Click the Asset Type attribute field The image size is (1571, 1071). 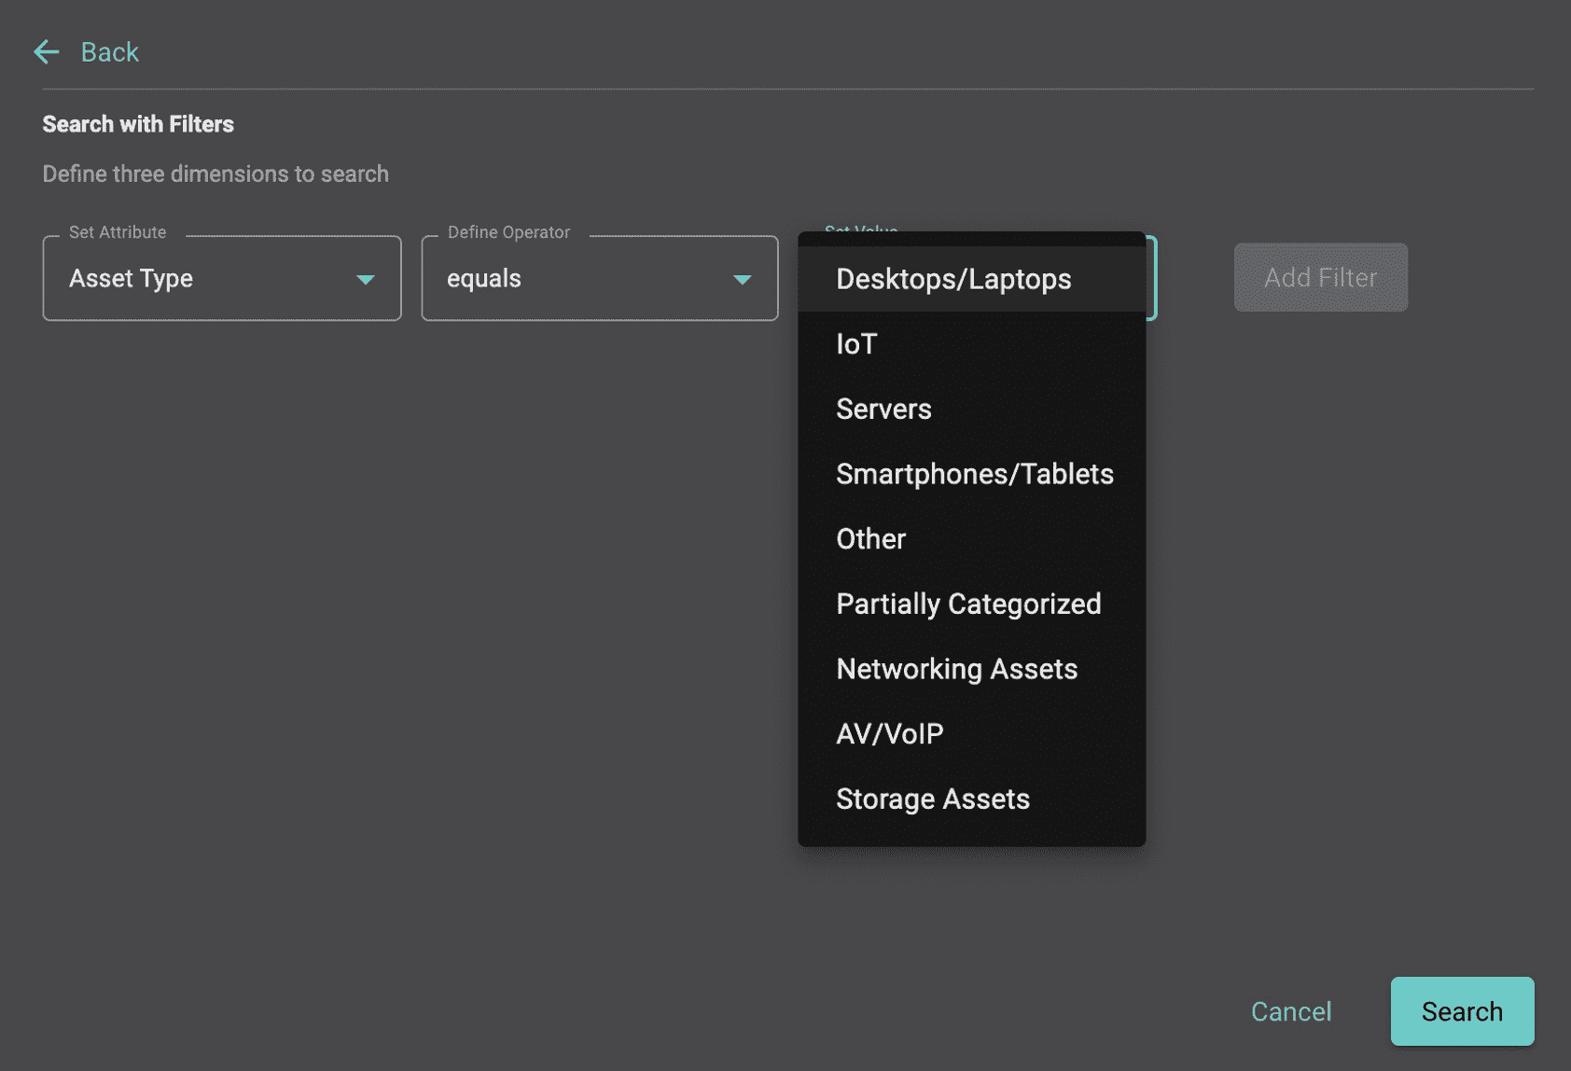222,278
